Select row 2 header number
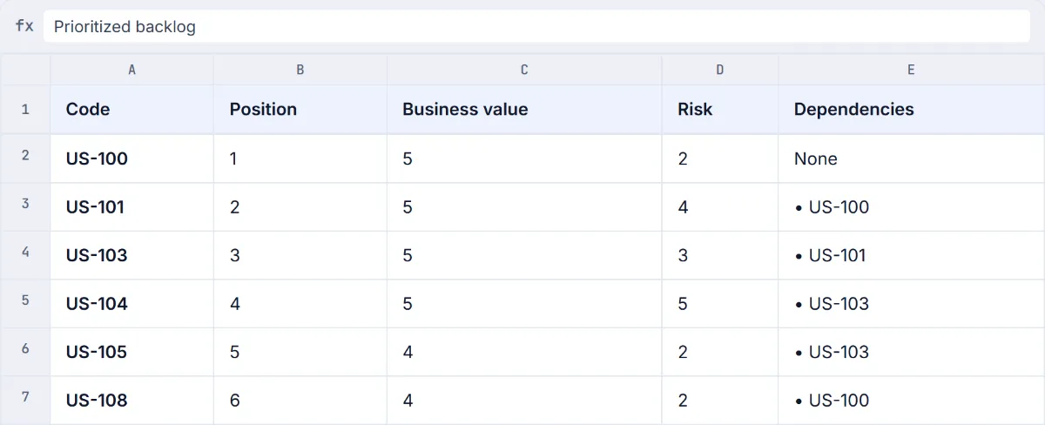Image resolution: width=1045 pixels, height=425 pixels. [x=25, y=159]
